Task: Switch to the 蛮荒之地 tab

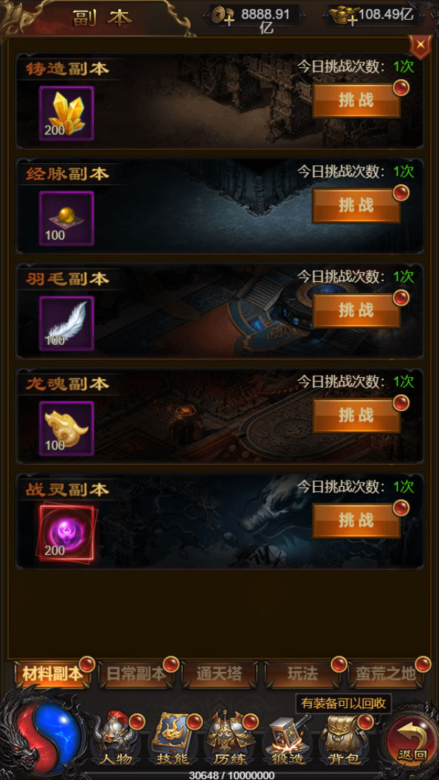Action: pyautogui.click(x=386, y=674)
